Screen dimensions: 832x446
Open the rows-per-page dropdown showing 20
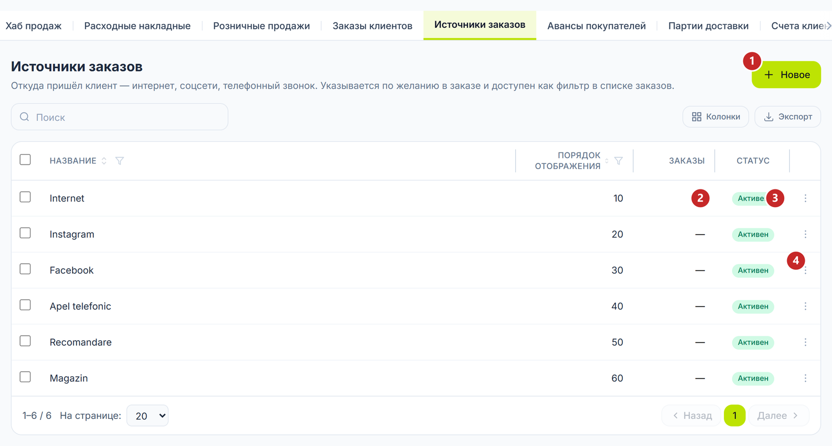coord(148,416)
